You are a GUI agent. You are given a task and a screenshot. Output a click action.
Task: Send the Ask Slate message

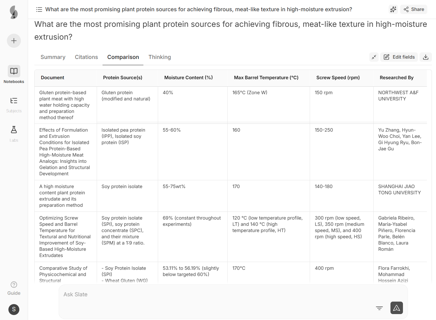pyautogui.click(x=396, y=308)
